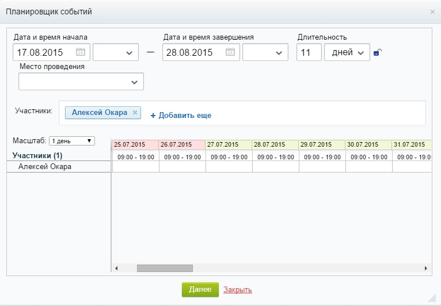Toggle the duration lock icon

click(378, 53)
